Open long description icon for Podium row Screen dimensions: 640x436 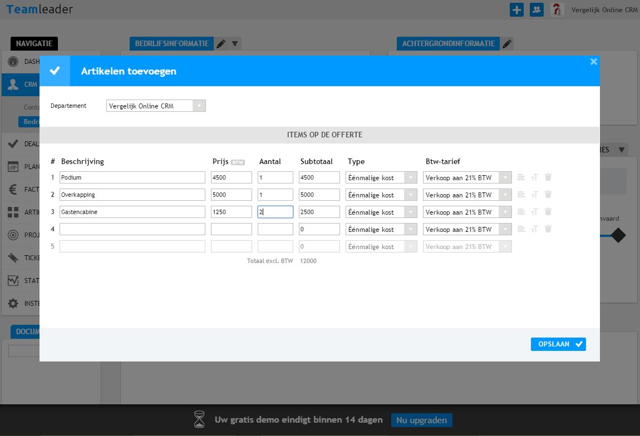521,177
